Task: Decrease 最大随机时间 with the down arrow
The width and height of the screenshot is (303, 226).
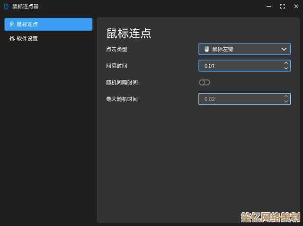Action: pos(286,102)
